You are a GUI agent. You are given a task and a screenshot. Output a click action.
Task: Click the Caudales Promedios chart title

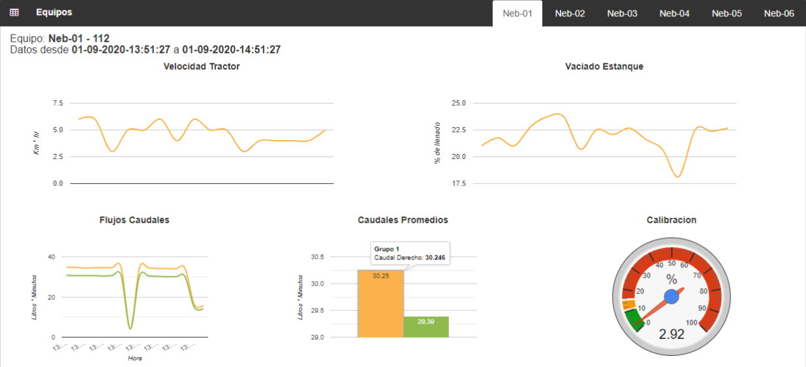coord(403,220)
